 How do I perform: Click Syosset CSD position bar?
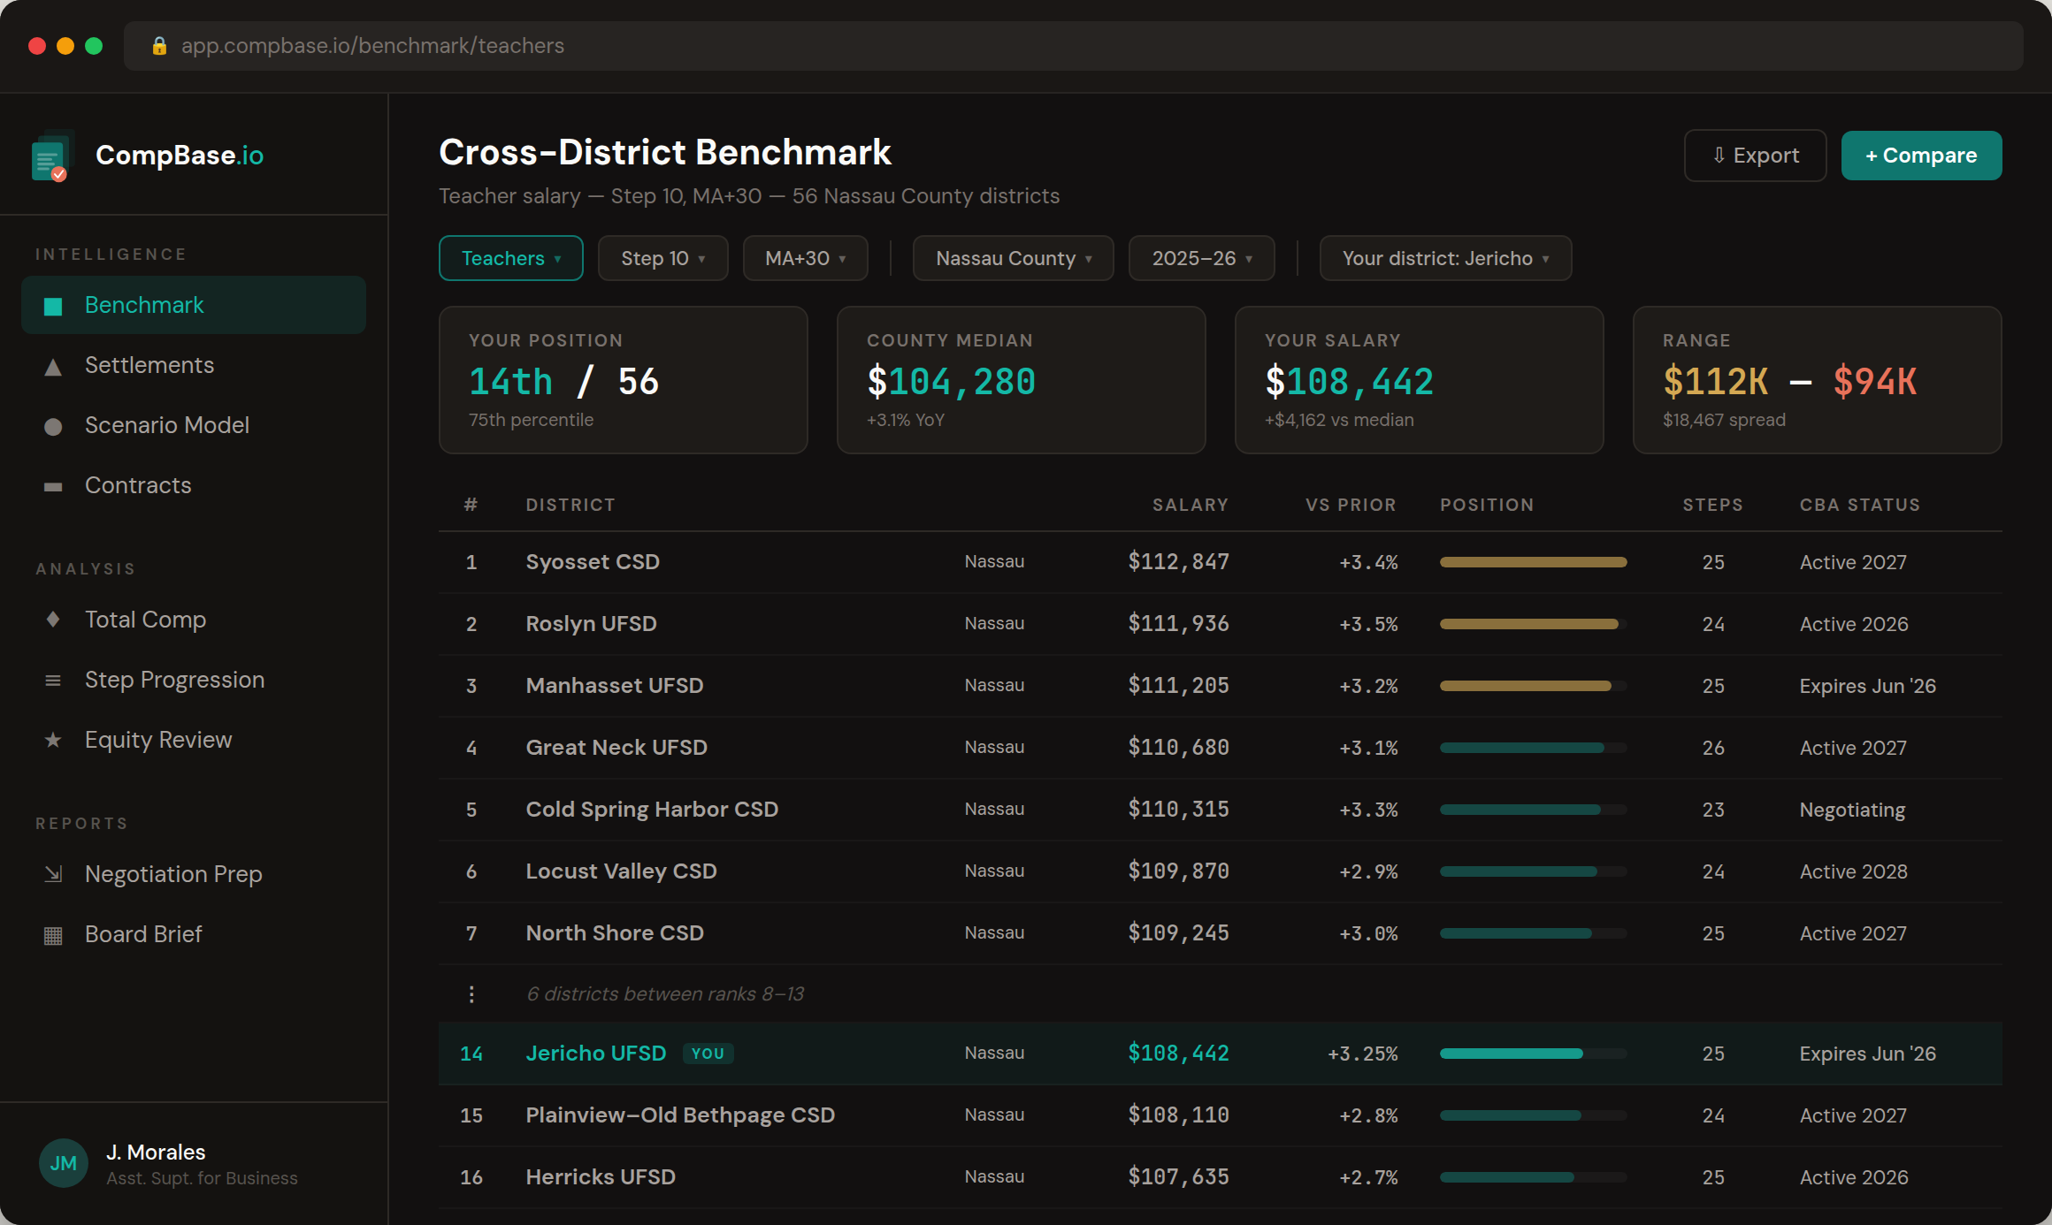1533,562
